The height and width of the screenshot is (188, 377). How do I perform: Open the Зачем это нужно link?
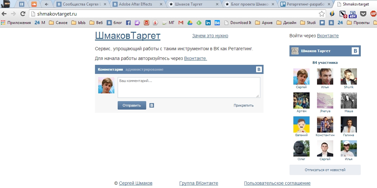[x=210, y=36]
